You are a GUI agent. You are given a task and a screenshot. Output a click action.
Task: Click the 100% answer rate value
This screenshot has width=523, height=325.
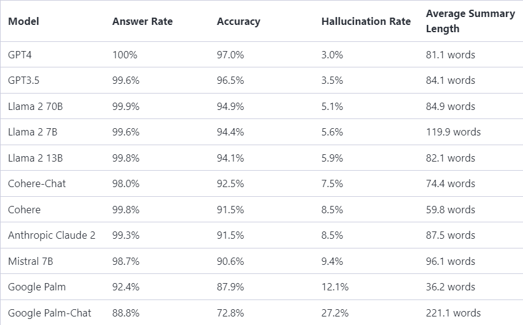125,55
